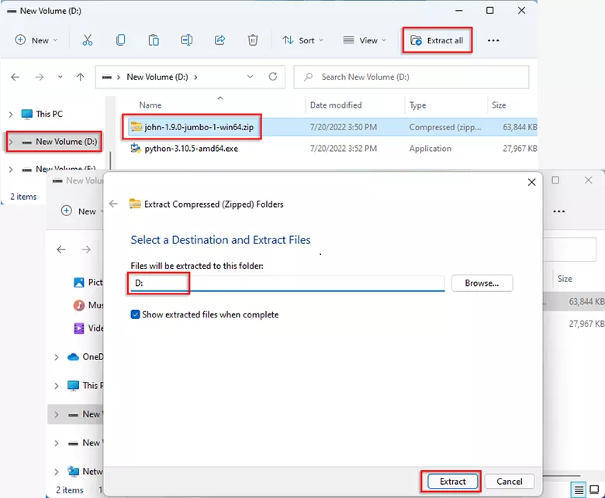Open the New item dropdown menu

pos(36,40)
